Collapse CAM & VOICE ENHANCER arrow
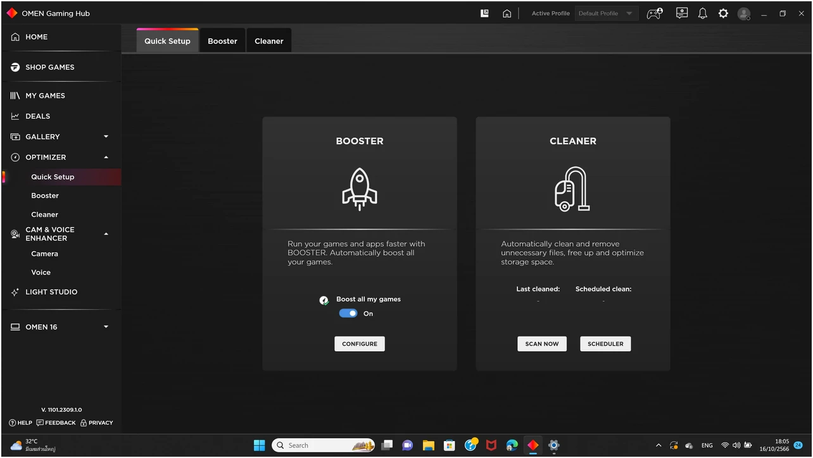The image size is (813, 458). (106, 234)
